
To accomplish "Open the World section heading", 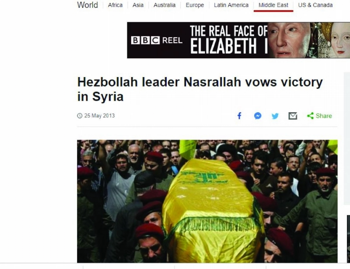I will pyautogui.click(x=87, y=5).
